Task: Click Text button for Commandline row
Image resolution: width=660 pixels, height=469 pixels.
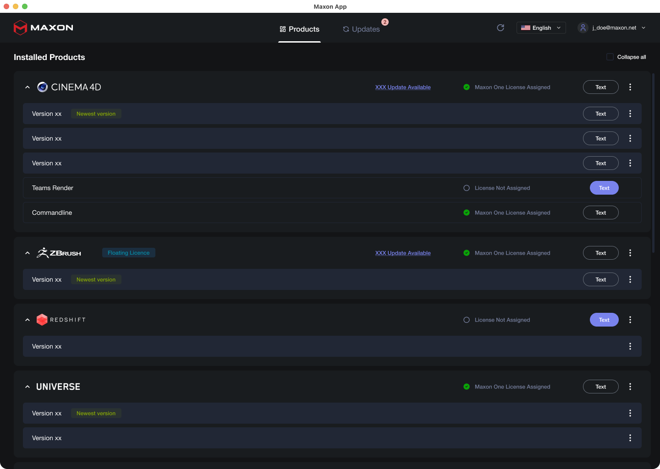Action: point(601,213)
